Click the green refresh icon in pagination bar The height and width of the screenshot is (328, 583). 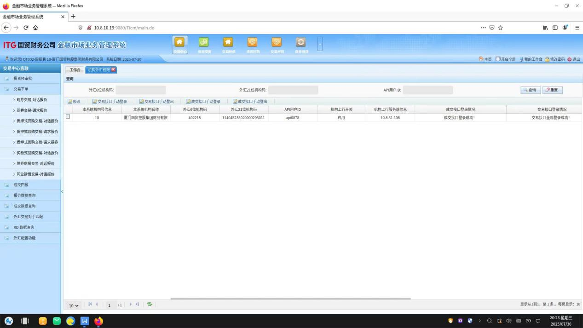149,305
